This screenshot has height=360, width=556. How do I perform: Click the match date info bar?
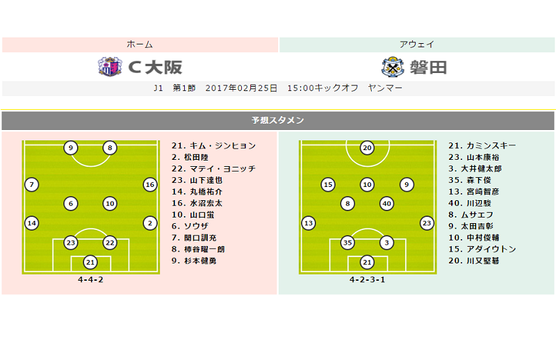point(278,88)
